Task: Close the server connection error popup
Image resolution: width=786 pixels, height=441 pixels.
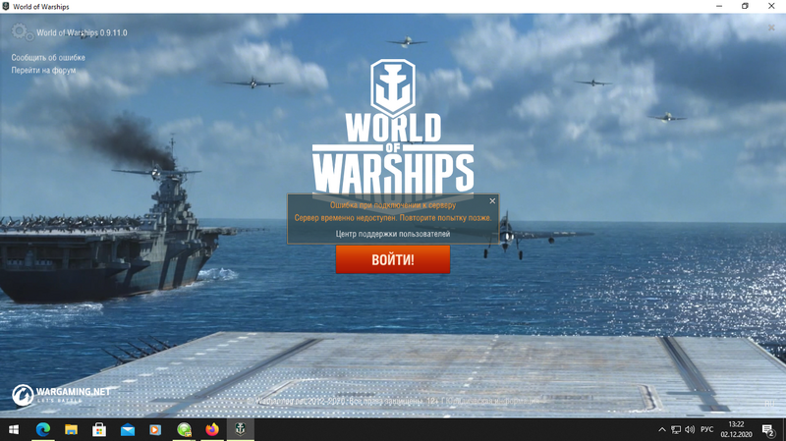Action: 492,201
